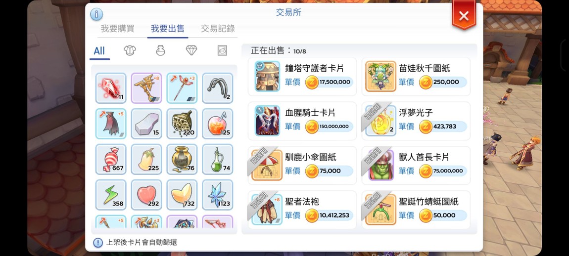Select the card filter icon
The image size is (569, 256).
(222, 50)
